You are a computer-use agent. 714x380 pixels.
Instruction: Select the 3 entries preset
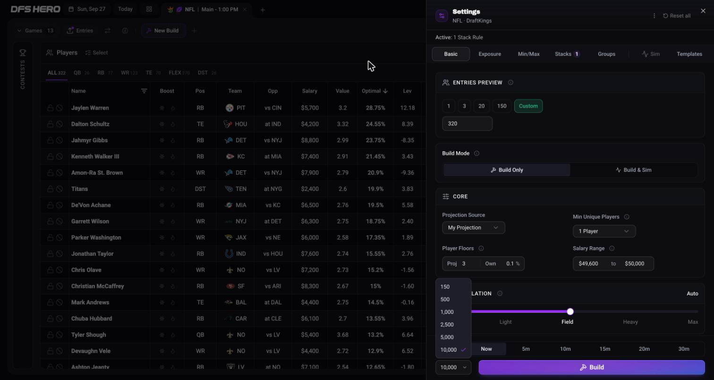click(464, 106)
